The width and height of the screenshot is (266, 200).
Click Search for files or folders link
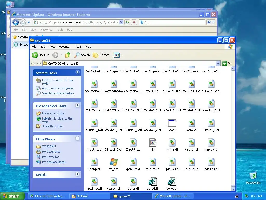tap(58, 93)
